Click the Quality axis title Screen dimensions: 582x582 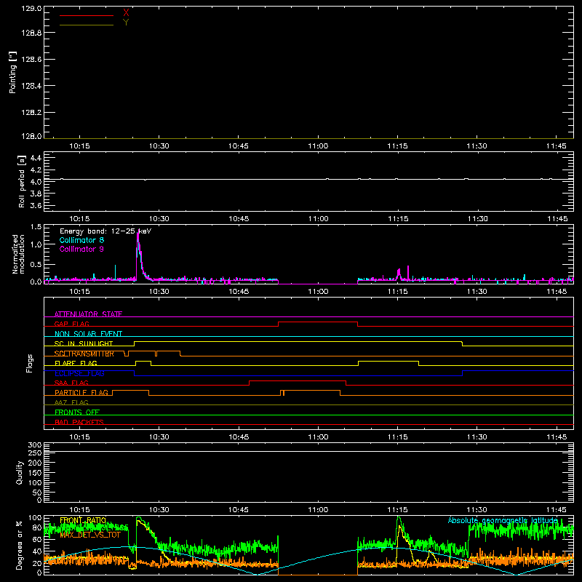20,472
